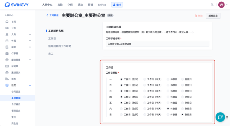The width and height of the screenshot is (230, 126).
Task: Click the grid dots beside the chat bubble
Action: pos(227,118)
